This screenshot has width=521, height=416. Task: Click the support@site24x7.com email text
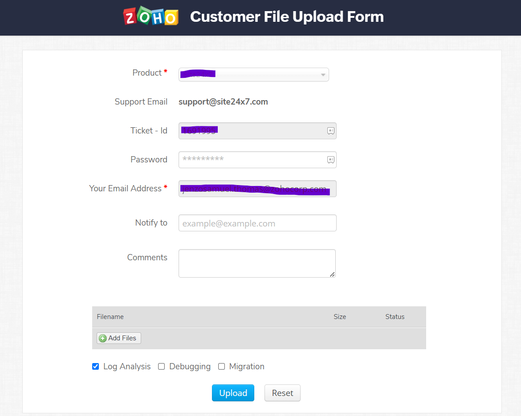(223, 101)
